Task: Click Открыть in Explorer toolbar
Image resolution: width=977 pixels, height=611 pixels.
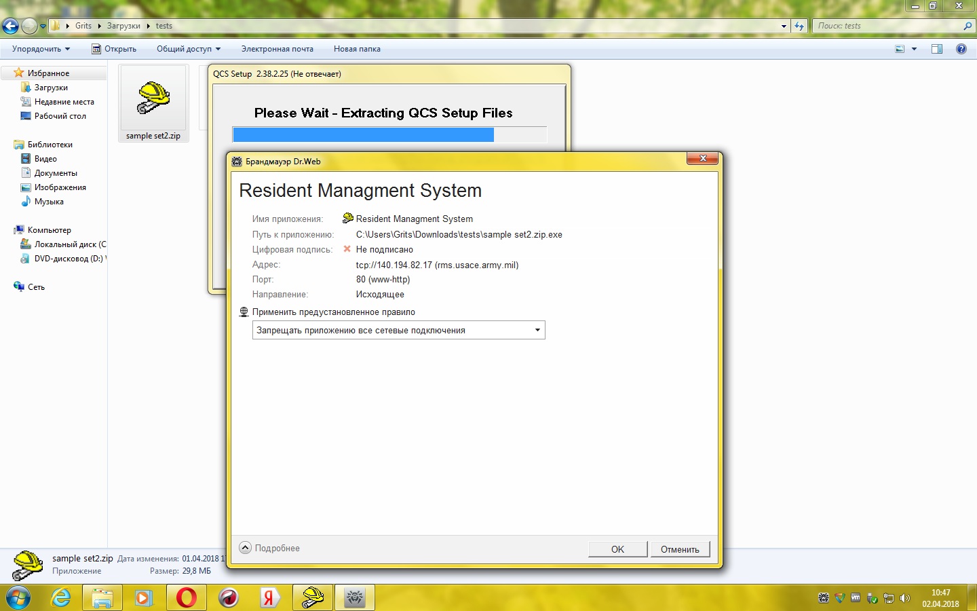Action: (114, 49)
